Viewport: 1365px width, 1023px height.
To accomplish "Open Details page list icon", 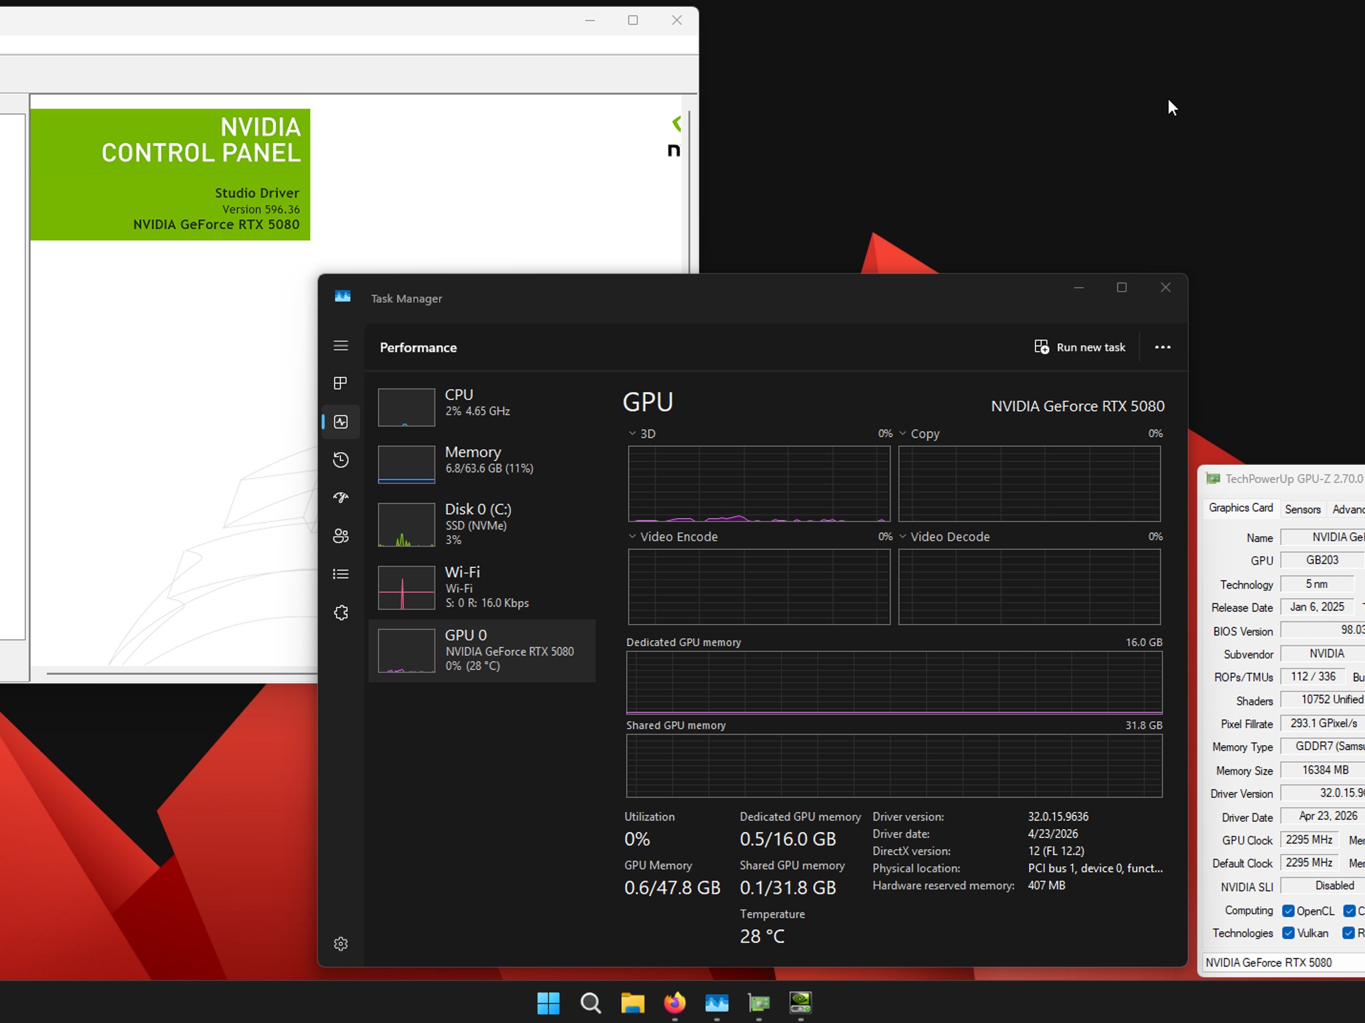I will point(341,574).
